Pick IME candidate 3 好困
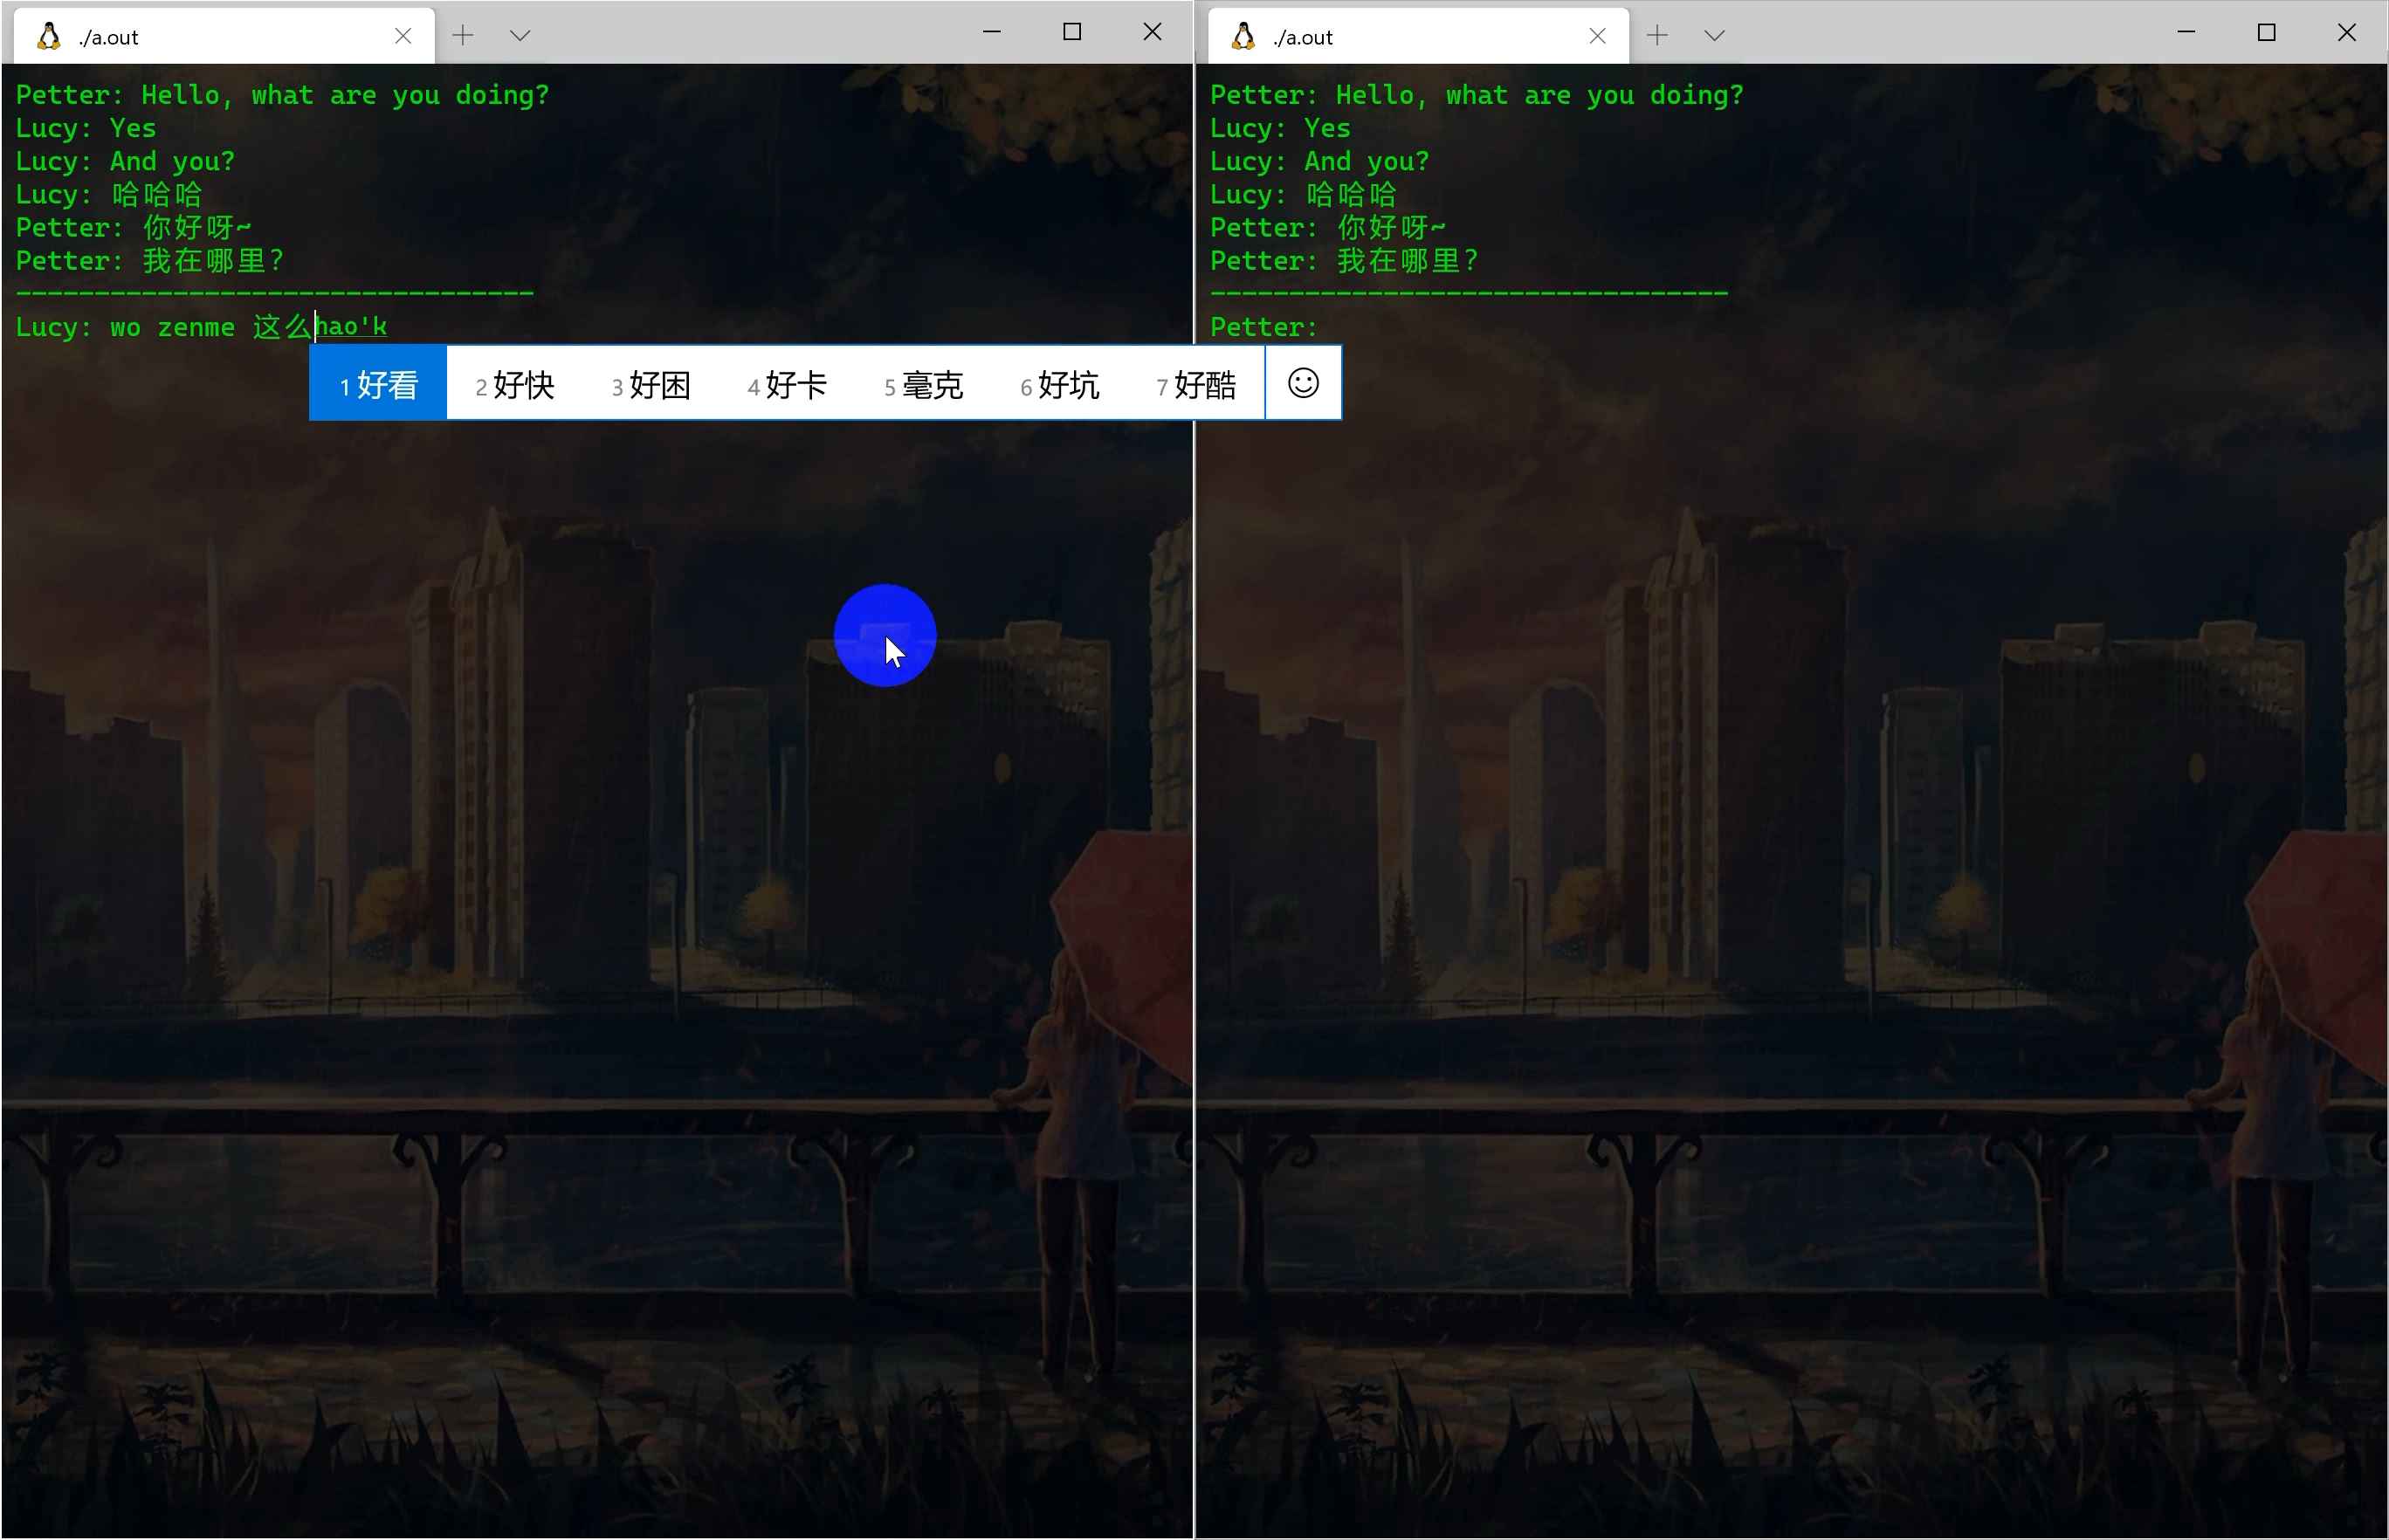The image size is (2389, 1540). pyautogui.click(x=651, y=384)
